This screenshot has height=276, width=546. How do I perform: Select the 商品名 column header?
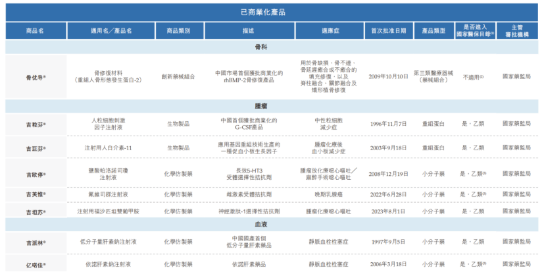click(36, 31)
